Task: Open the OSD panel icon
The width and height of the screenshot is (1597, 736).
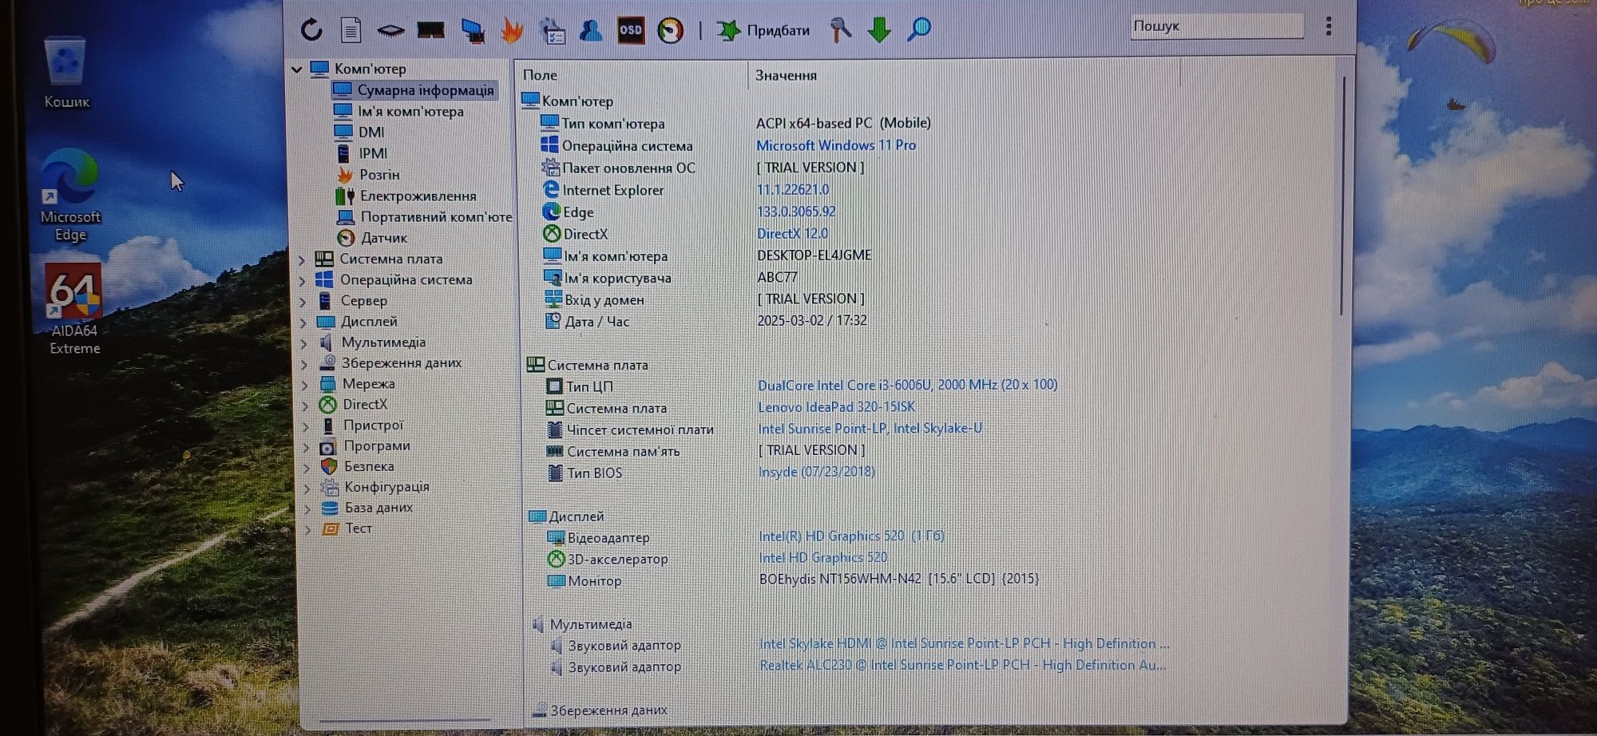Action: tap(631, 30)
